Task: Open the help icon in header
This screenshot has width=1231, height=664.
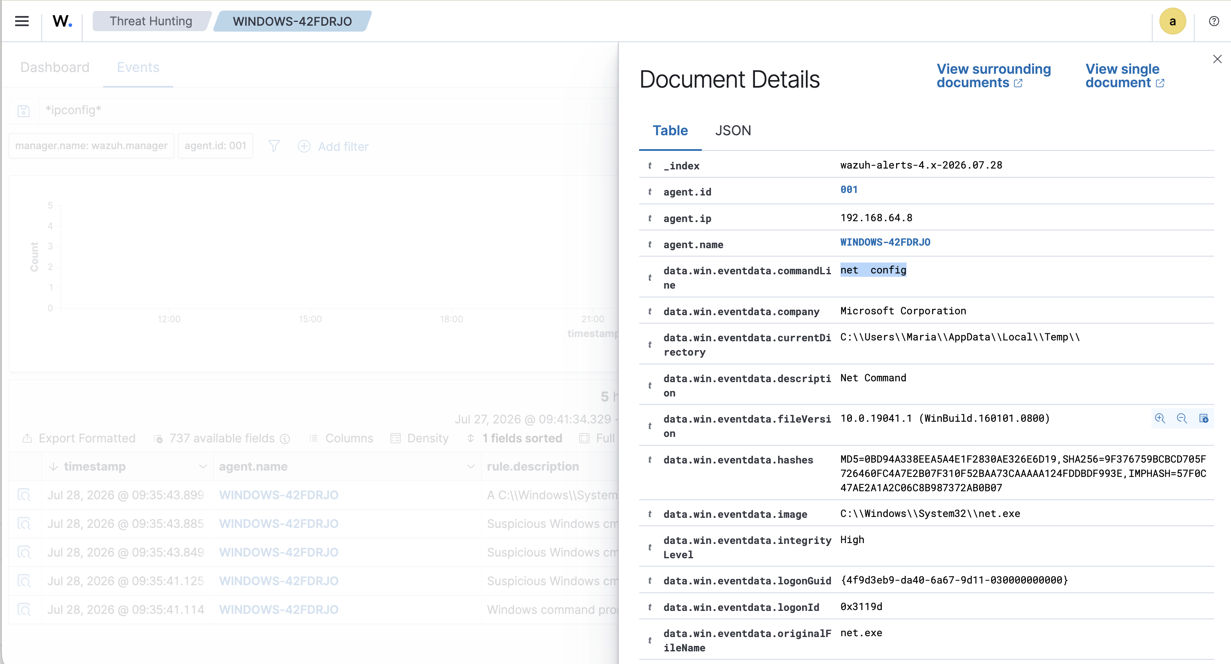Action: [1214, 21]
